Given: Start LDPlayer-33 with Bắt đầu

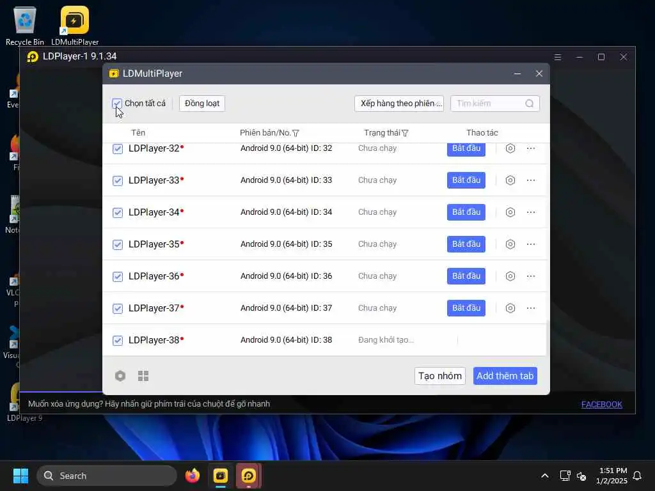Looking at the screenshot, I should click(466, 180).
